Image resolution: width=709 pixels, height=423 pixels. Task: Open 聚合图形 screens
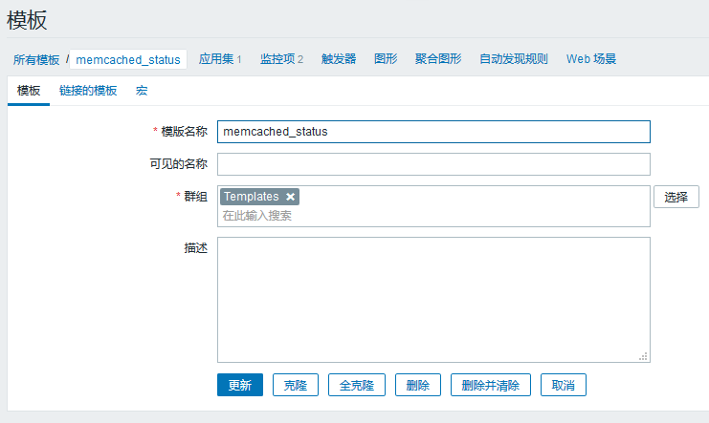click(438, 59)
